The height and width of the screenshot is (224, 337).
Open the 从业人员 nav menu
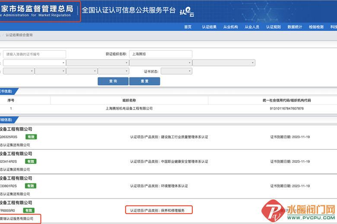click(x=252, y=27)
